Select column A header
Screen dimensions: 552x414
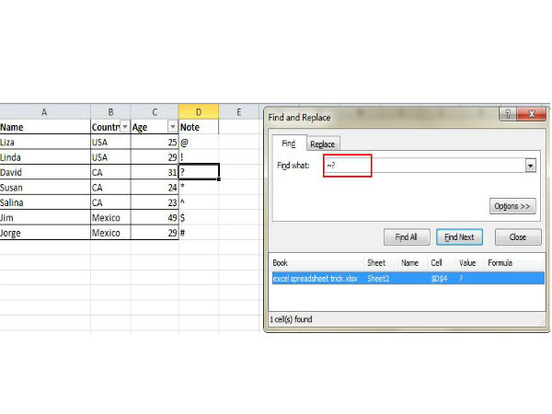(44, 111)
